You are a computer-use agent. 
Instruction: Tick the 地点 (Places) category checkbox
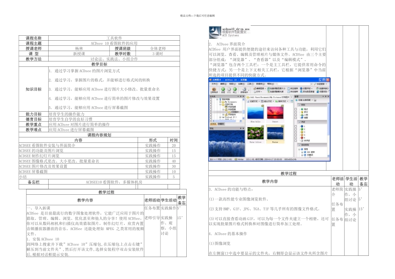(x=296, y=109)
